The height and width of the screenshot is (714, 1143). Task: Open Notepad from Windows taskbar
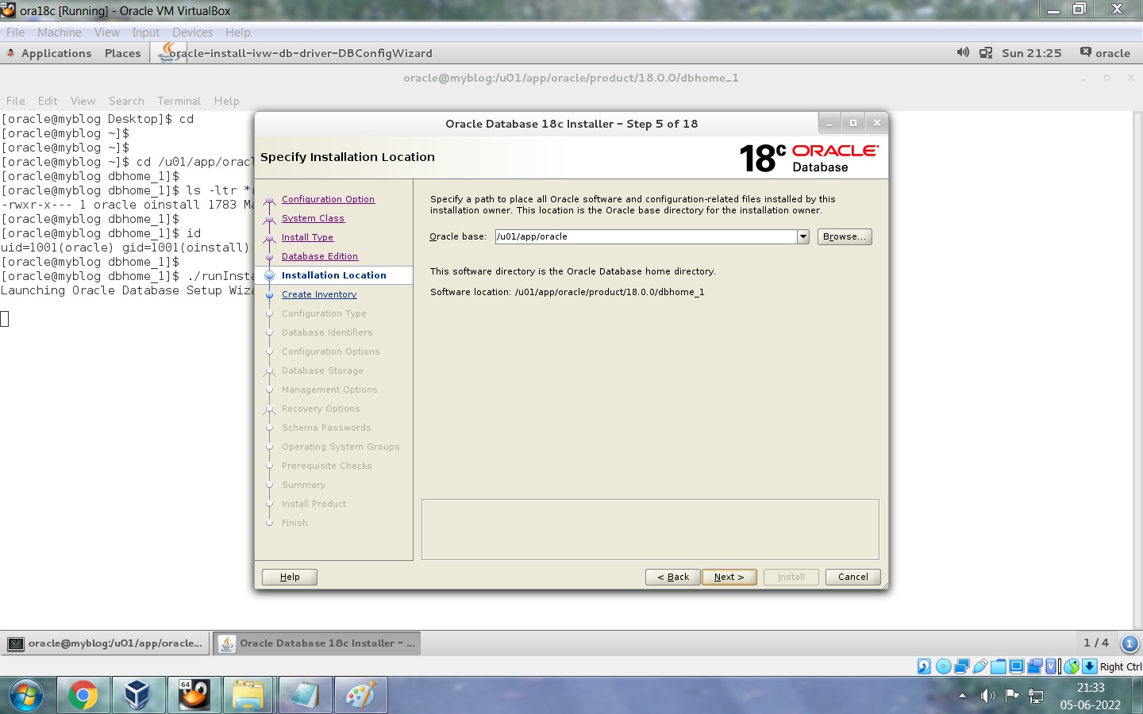tap(305, 696)
